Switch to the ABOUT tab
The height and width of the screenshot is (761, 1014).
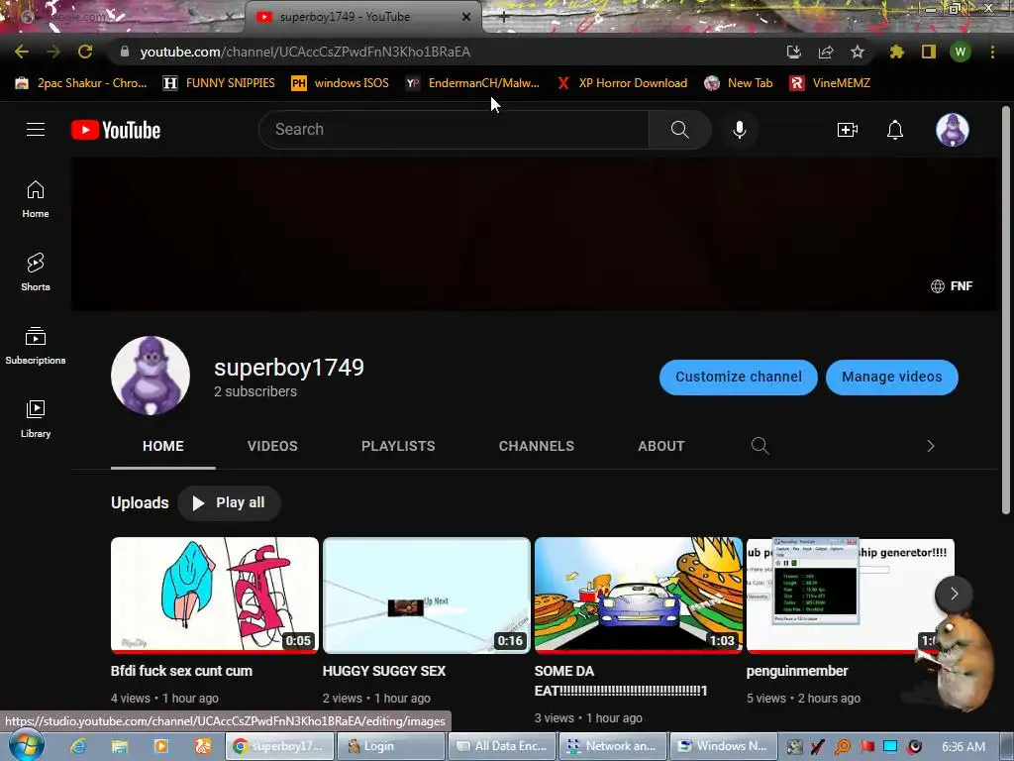tap(660, 446)
